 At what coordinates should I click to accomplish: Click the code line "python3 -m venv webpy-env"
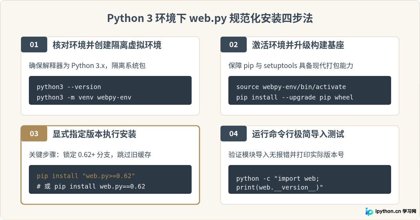pyautogui.click(x=84, y=97)
